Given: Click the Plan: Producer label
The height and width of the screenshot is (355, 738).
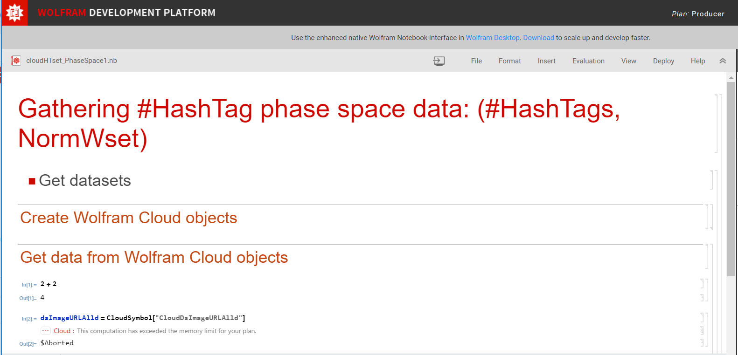Looking at the screenshot, I should click(x=698, y=14).
